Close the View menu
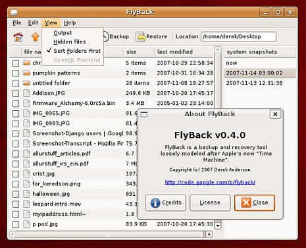Screen dimensions: 306x248 pyautogui.click(x=51, y=22)
